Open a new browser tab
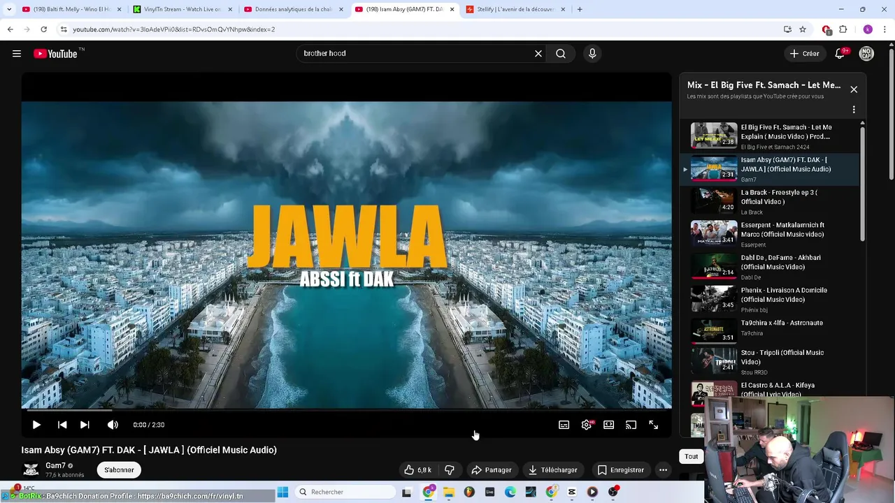 point(580,9)
